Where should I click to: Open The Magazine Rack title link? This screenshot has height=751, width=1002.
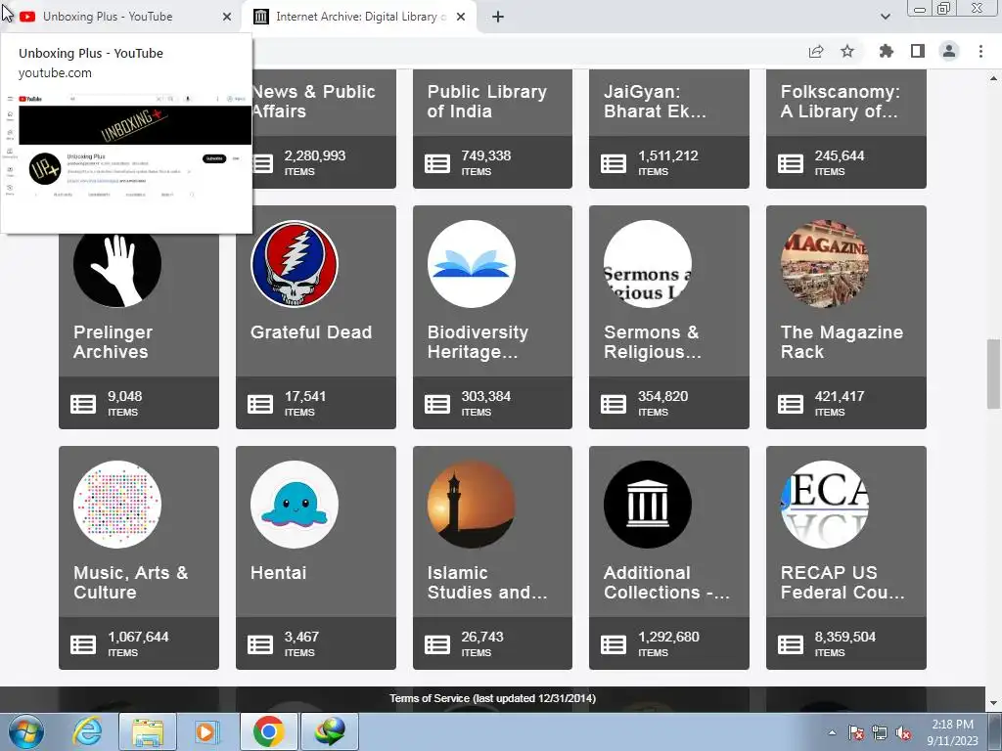coord(842,341)
